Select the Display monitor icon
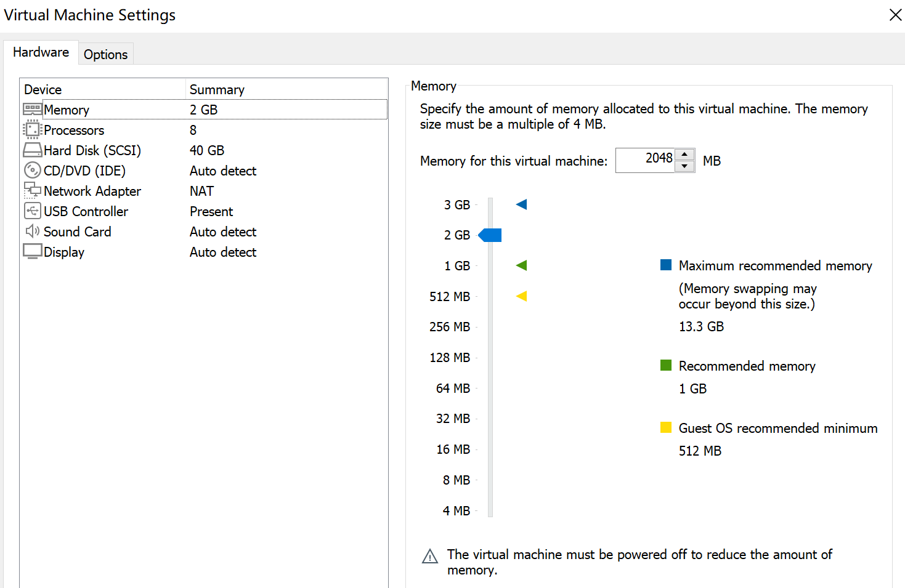Screen dimensions: 905x588 click(x=33, y=251)
